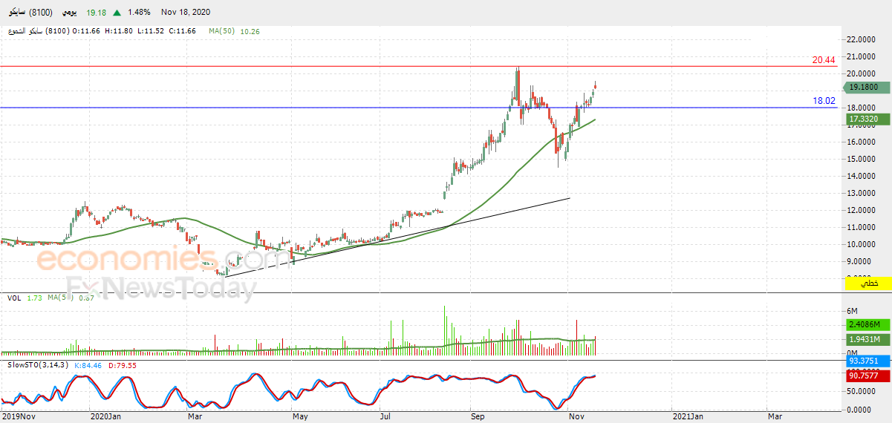The height and width of the screenshot is (423, 892).
Task: Click the 18.02 support level label
Action: 824,101
